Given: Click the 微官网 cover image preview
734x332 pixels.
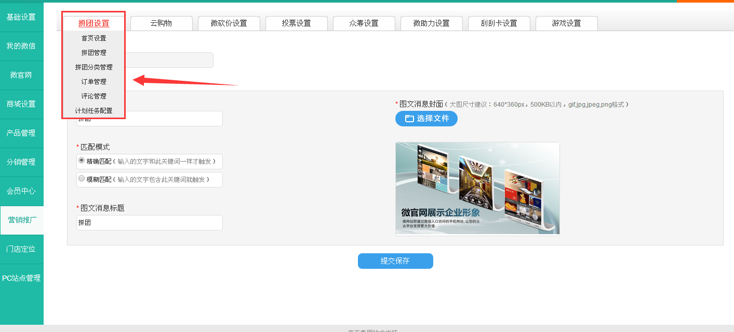Looking at the screenshot, I should [x=477, y=189].
